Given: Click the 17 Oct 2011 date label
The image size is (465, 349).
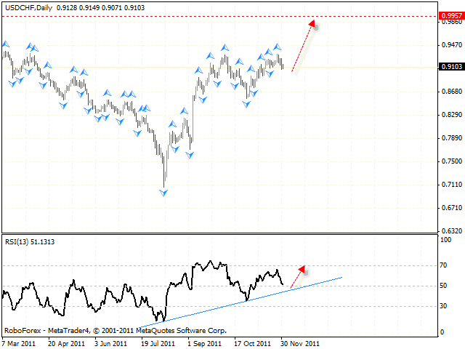Looking at the screenshot, I should (254, 342).
